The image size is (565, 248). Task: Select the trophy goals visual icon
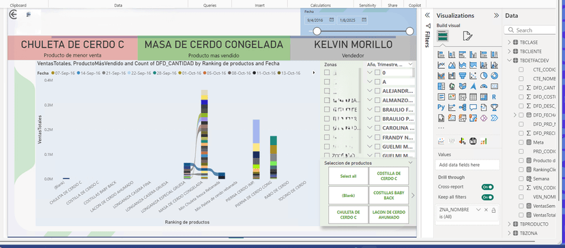(x=494, y=107)
